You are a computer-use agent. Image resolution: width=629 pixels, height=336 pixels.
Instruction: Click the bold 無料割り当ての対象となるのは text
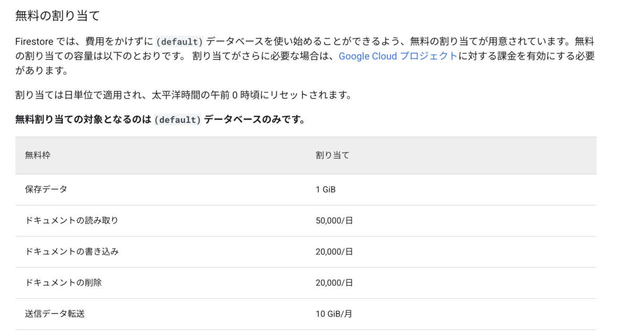(x=84, y=120)
